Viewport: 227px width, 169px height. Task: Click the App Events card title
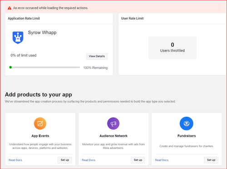40,136
